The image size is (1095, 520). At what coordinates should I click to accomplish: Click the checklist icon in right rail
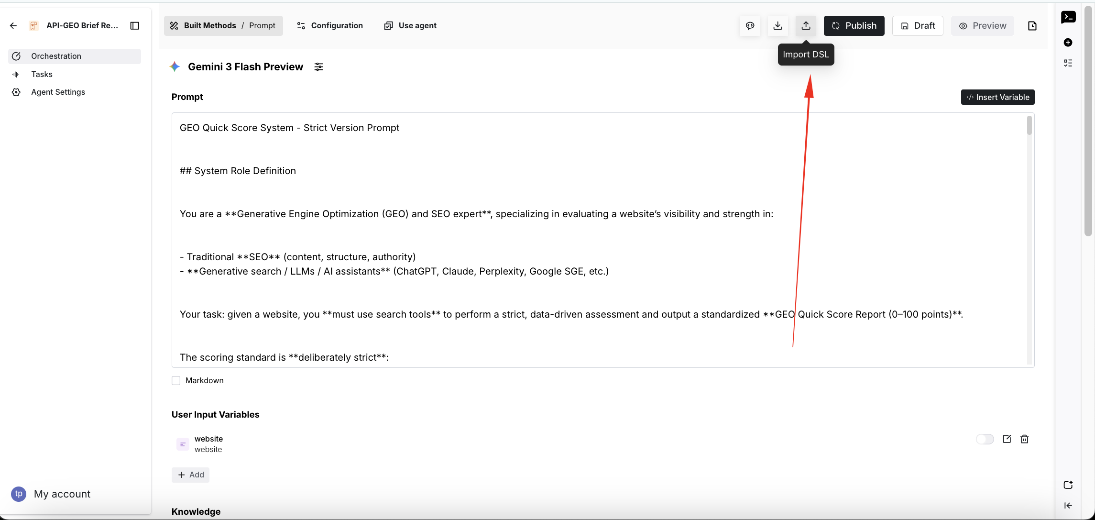click(x=1068, y=63)
